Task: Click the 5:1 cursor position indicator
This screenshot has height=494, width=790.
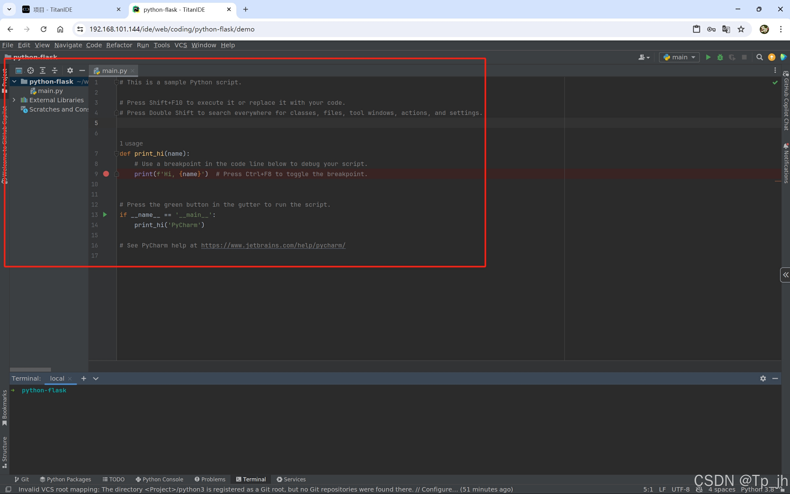Action: tap(648, 489)
